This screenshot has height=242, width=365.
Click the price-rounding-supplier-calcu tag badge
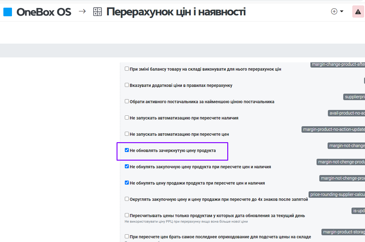pyautogui.click(x=337, y=194)
